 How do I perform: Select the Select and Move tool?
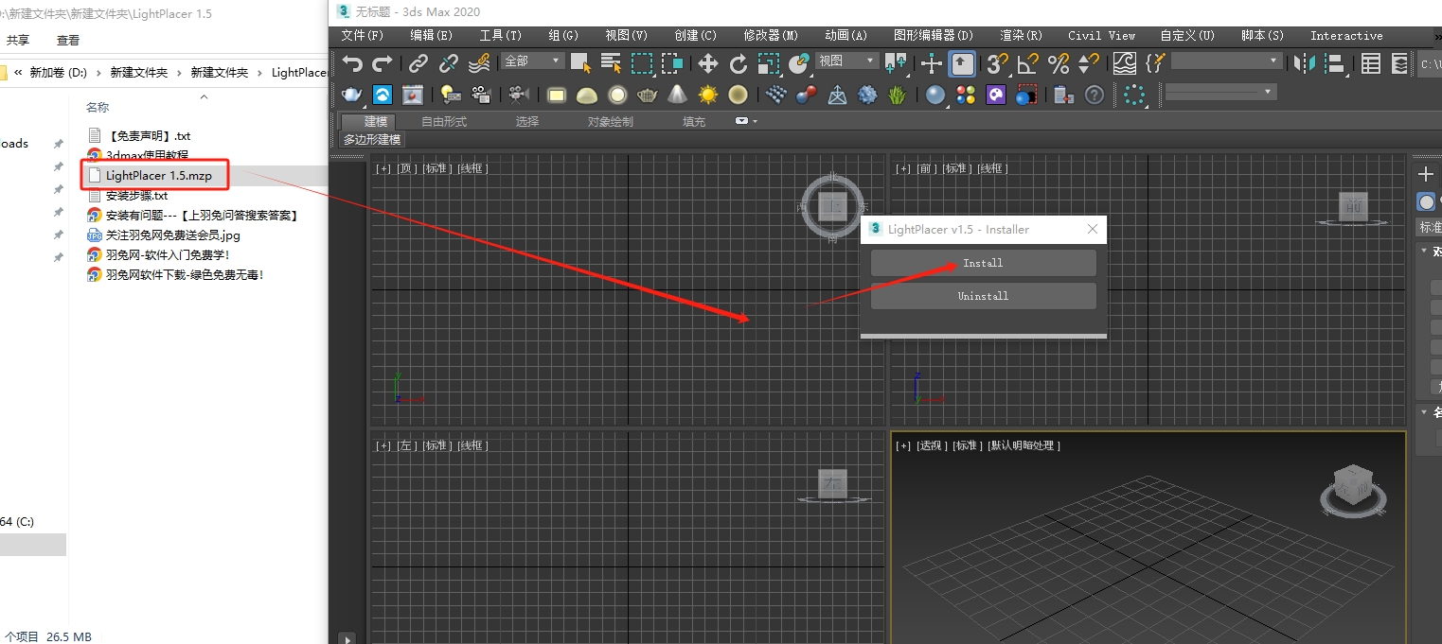tap(709, 63)
